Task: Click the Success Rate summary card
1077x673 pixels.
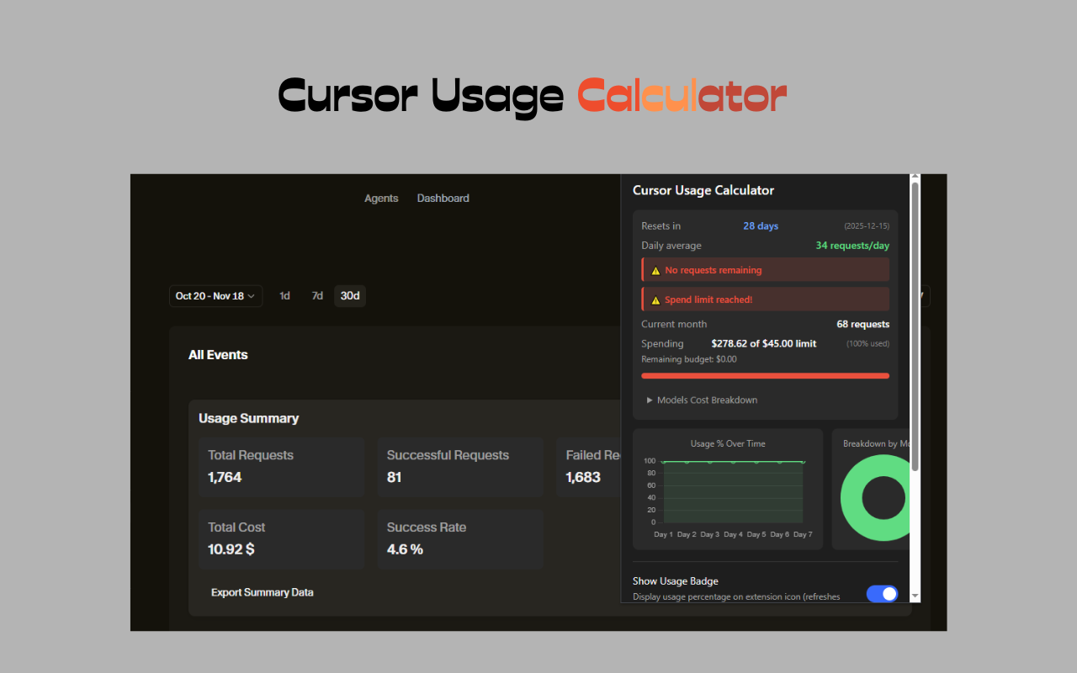Action: click(459, 539)
